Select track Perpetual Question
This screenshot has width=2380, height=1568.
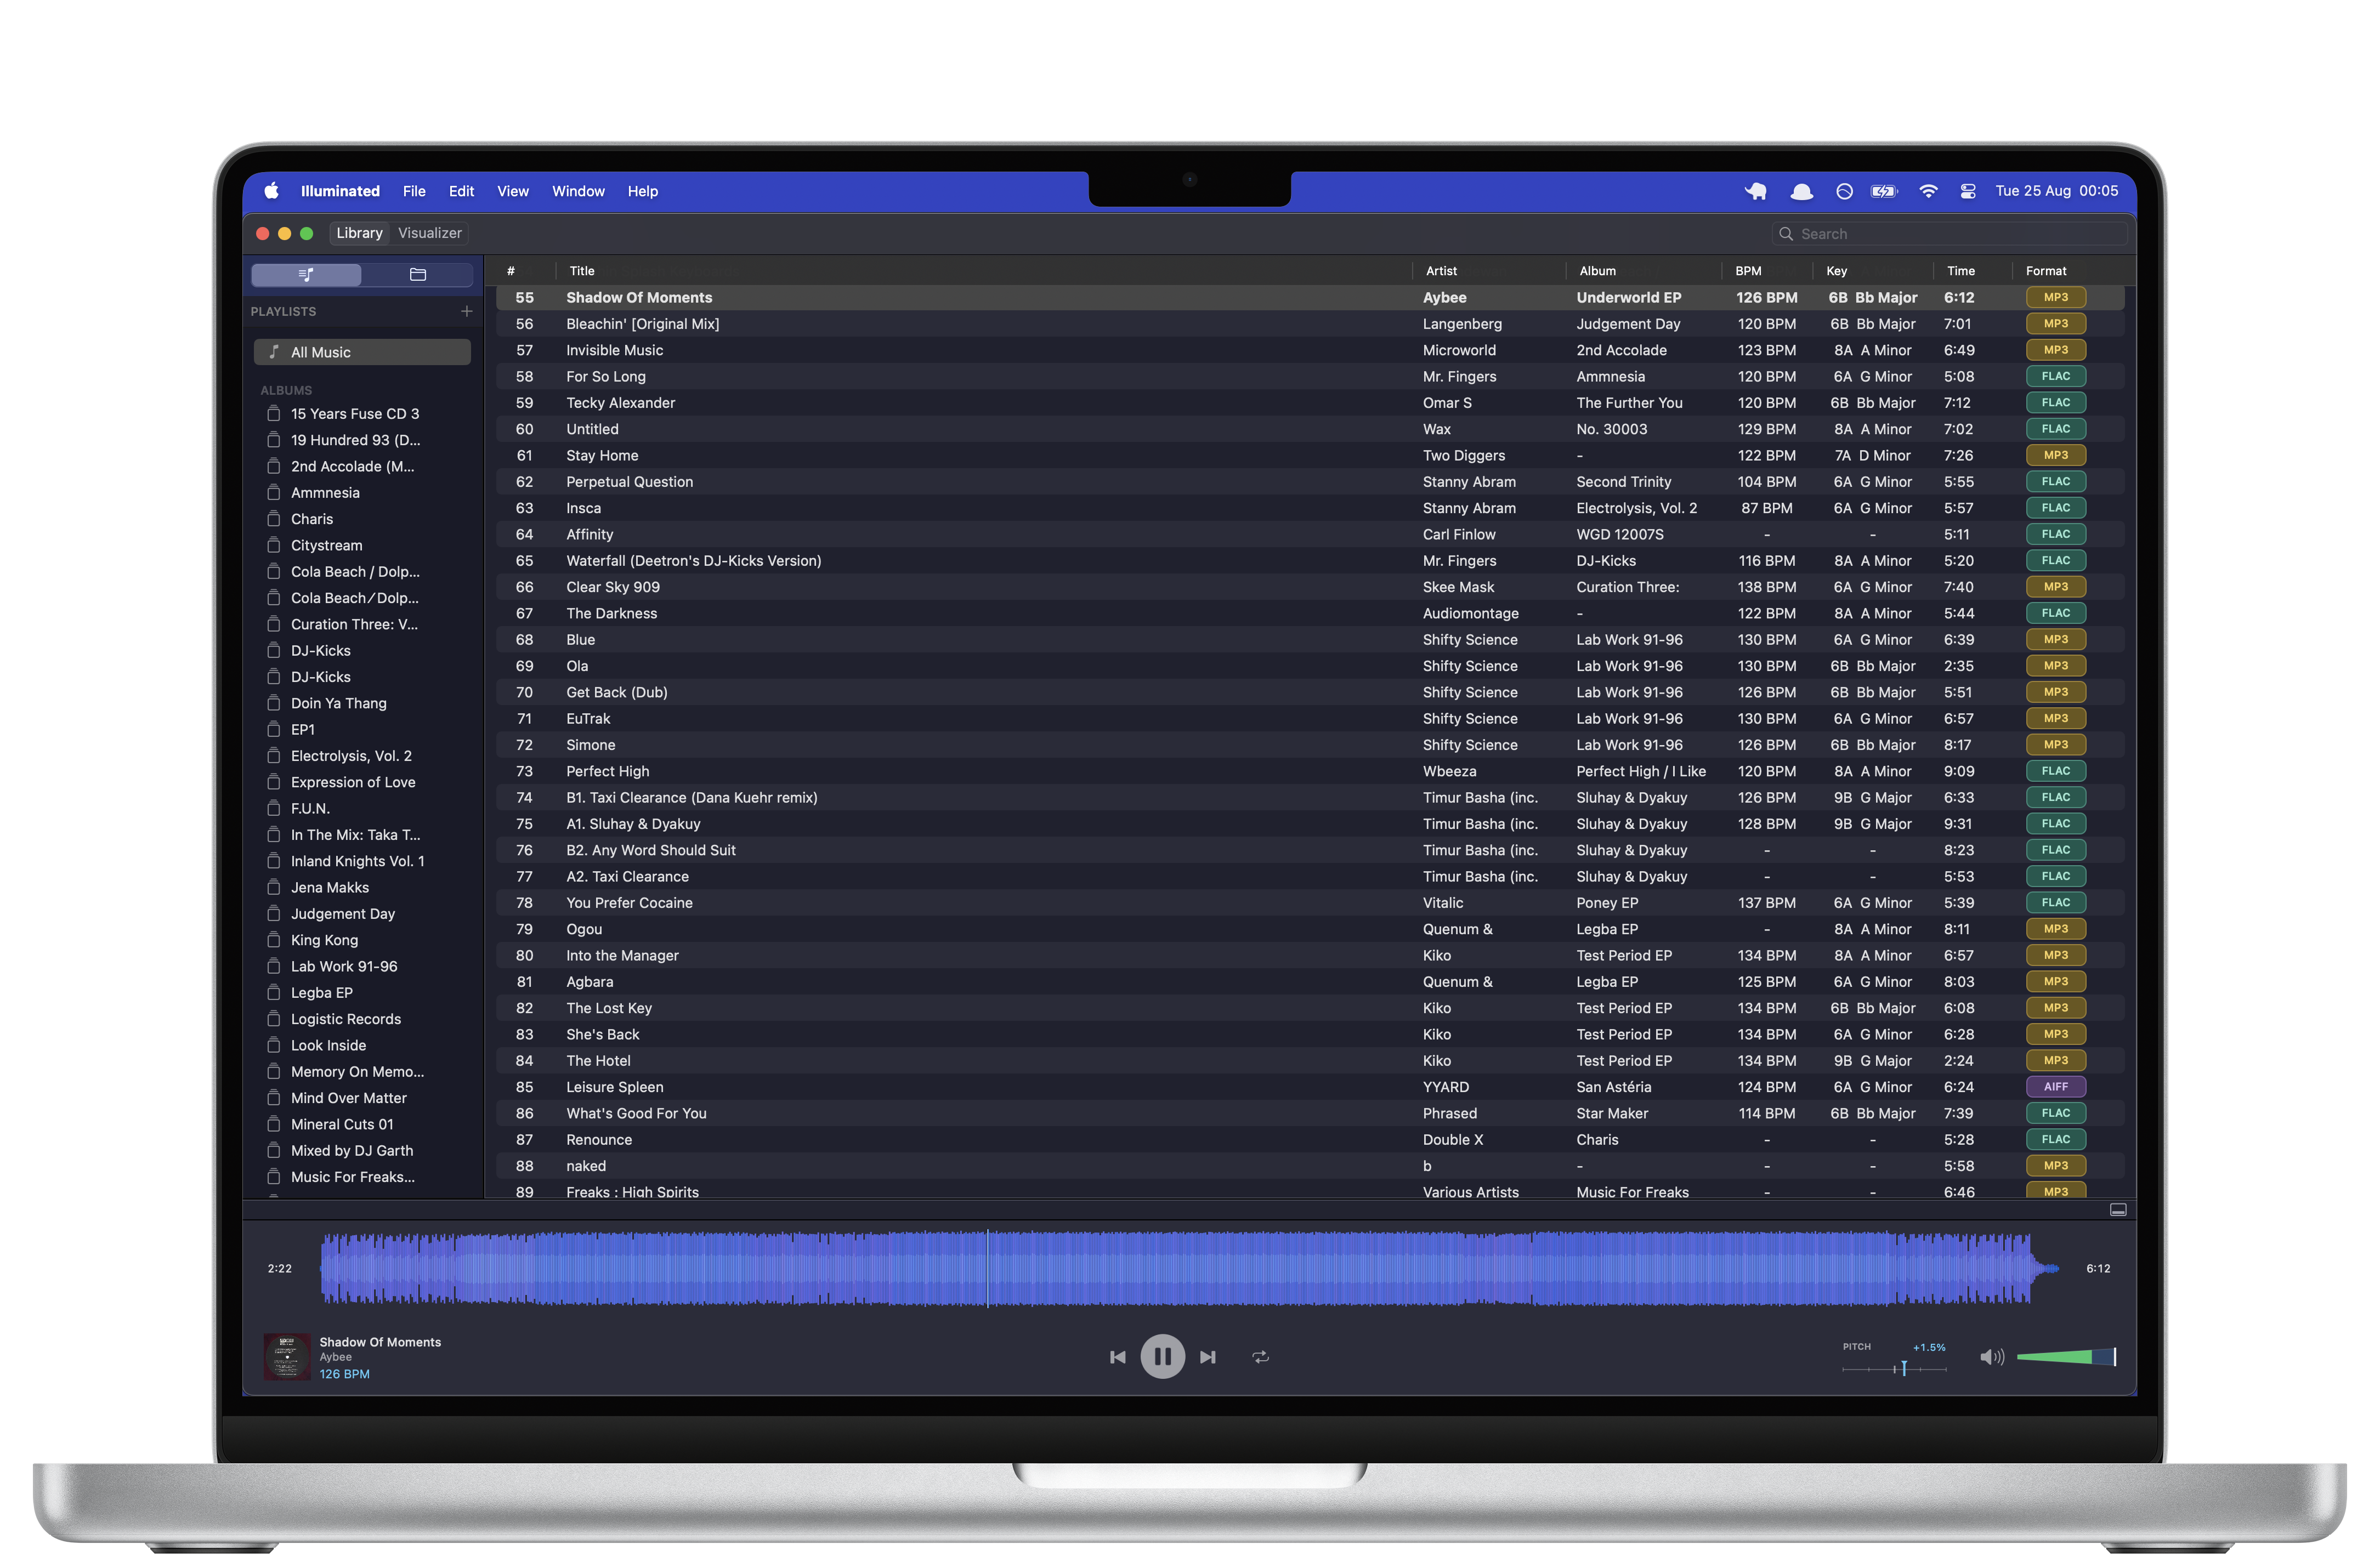1309,482
